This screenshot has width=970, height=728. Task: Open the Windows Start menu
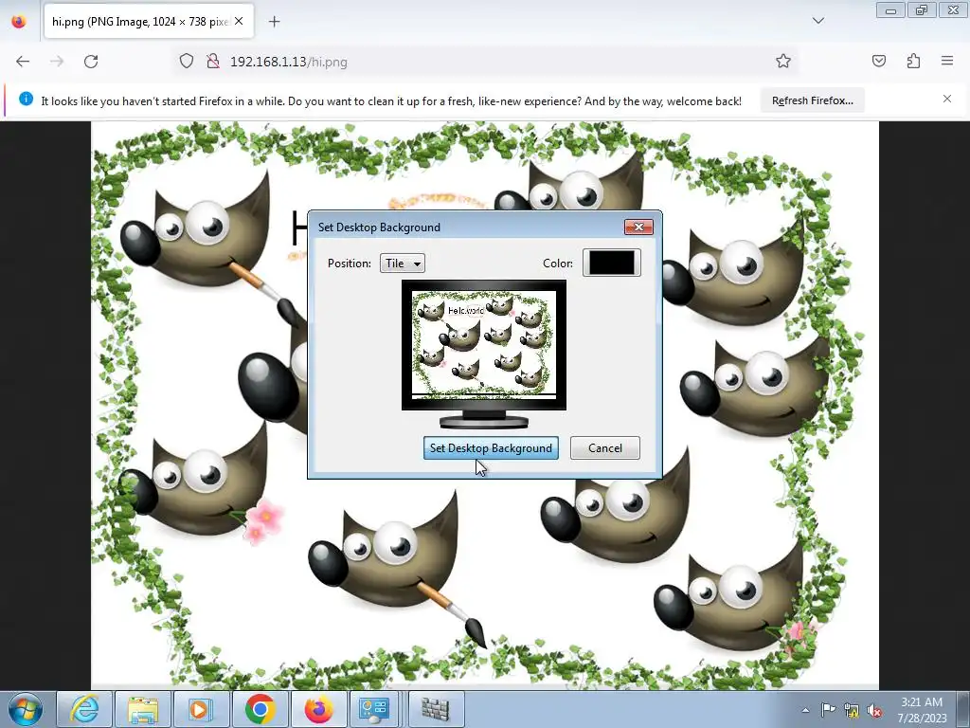(25, 709)
